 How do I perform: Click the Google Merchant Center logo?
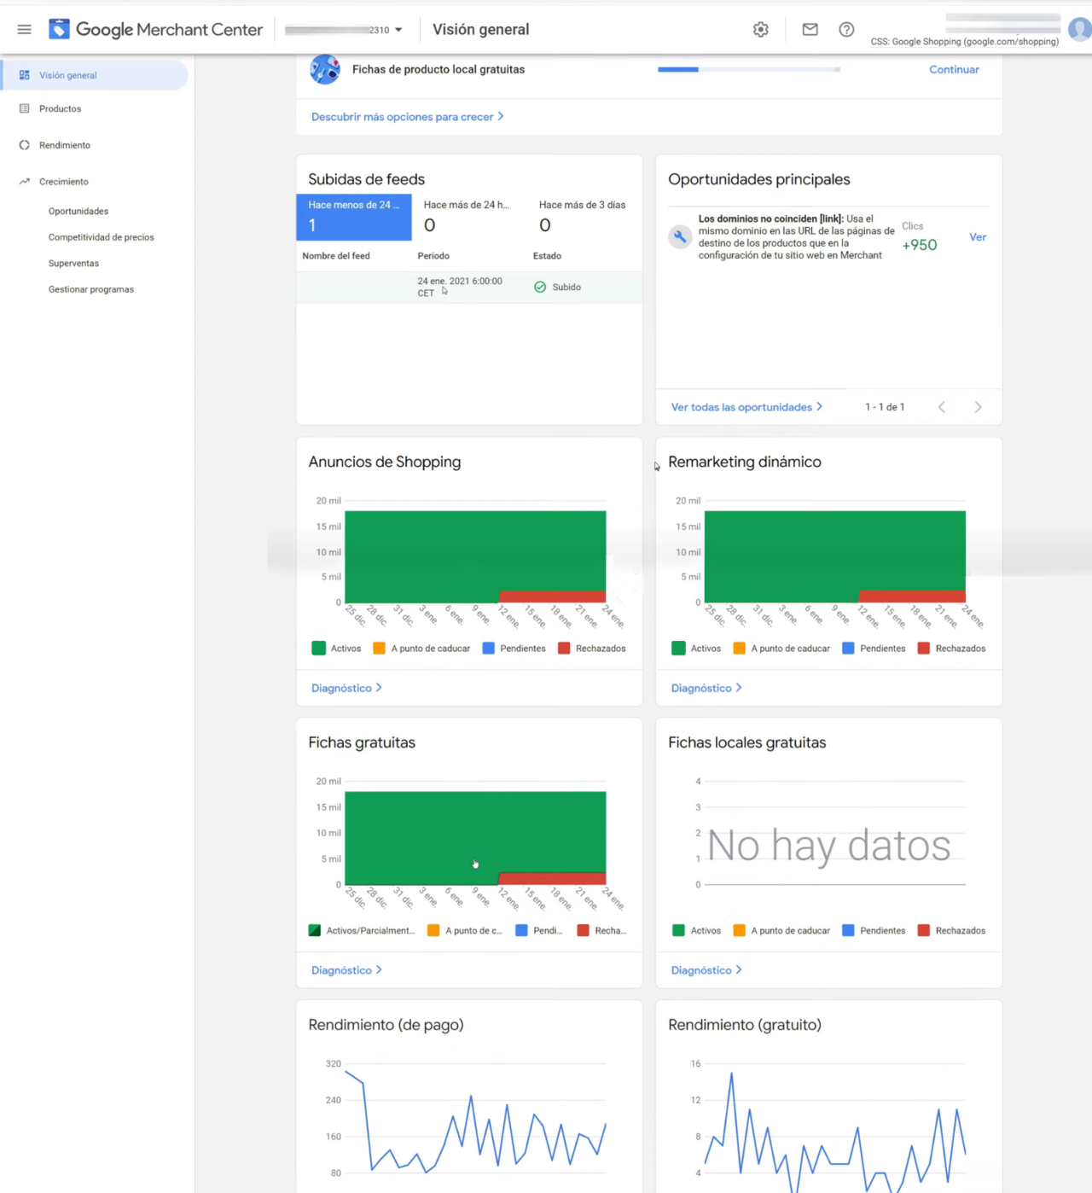156,30
